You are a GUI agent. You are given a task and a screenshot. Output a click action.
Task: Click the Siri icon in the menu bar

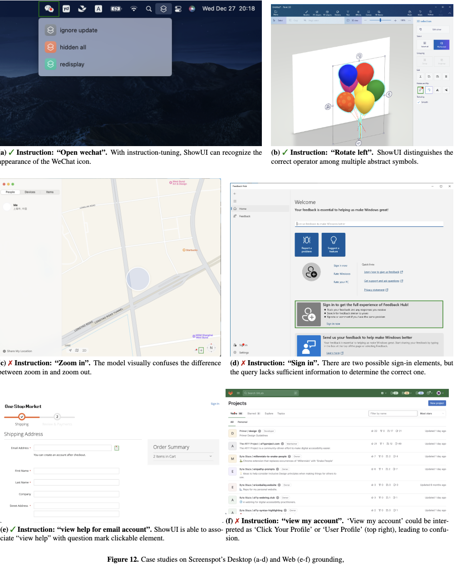click(x=192, y=9)
